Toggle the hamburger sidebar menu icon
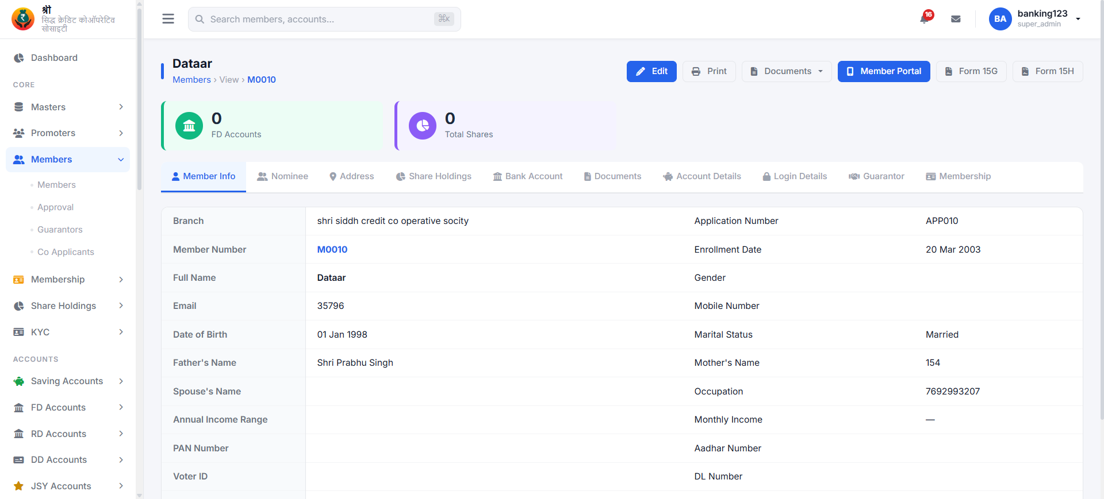Image resolution: width=1104 pixels, height=499 pixels. (168, 19)
